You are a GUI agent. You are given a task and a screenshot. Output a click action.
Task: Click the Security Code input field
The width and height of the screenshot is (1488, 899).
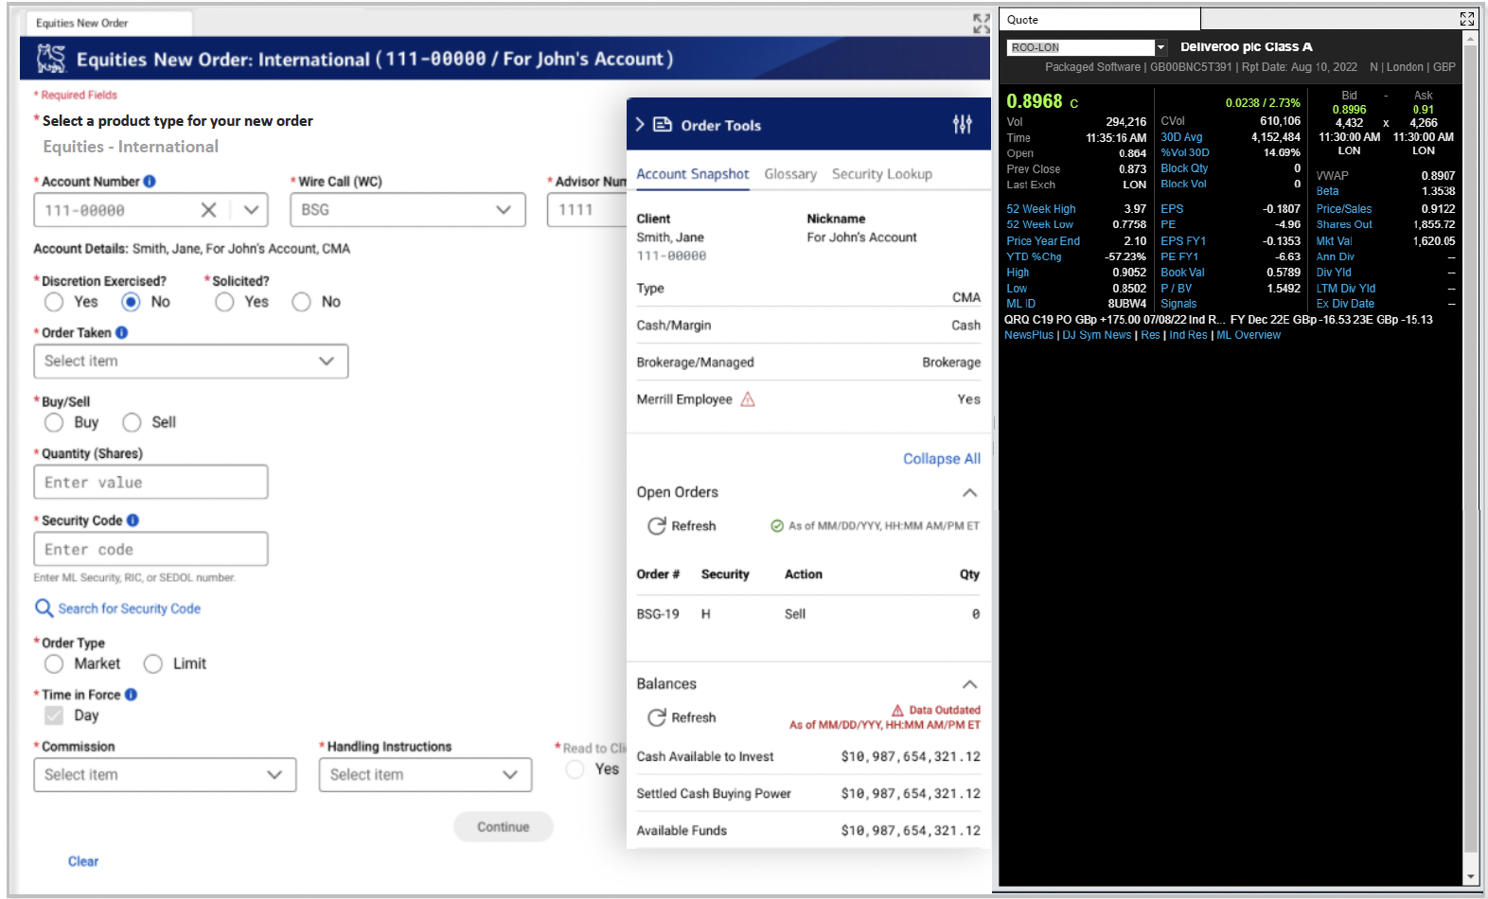pos(151,550)
